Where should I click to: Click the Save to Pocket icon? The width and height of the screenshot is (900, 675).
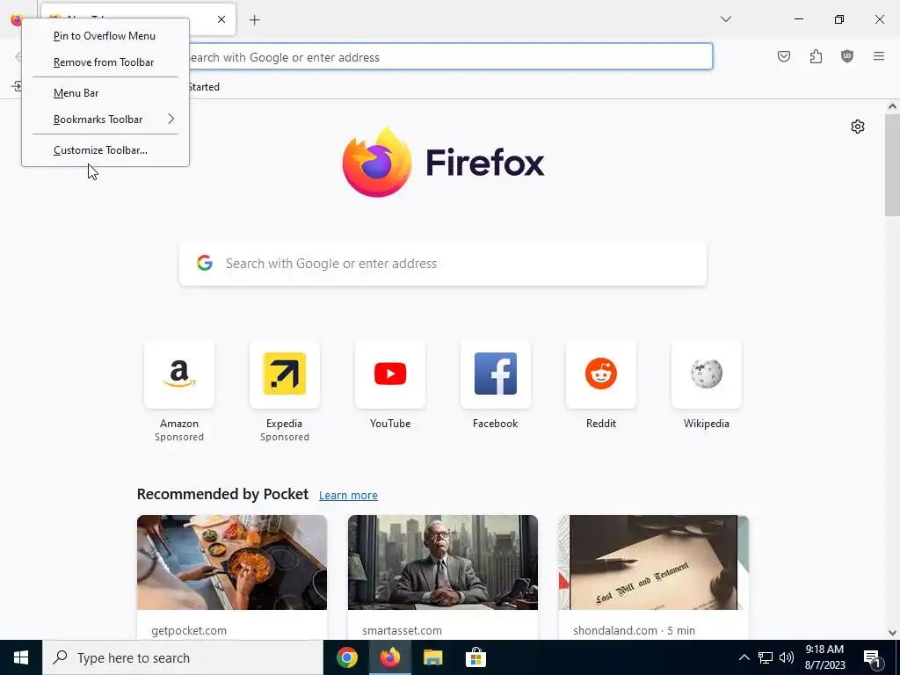(783, 56)
